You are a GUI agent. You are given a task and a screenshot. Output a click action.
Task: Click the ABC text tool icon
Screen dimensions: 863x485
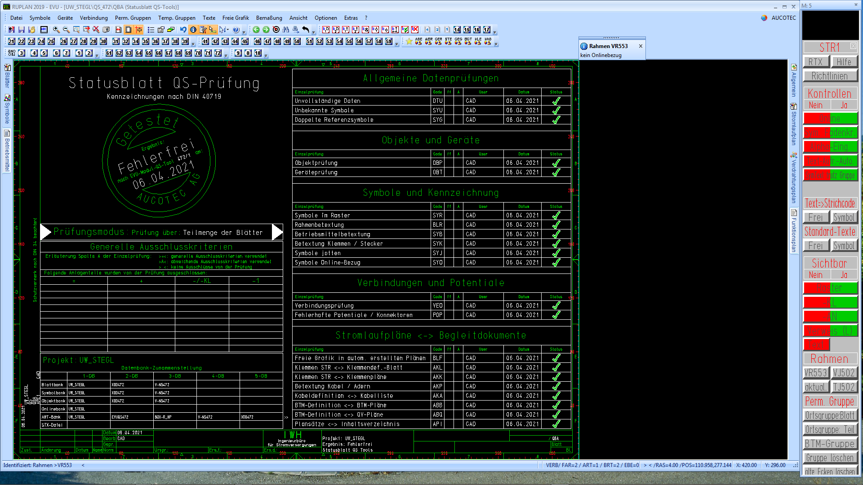pyautogui.click(x=44, y=30)
